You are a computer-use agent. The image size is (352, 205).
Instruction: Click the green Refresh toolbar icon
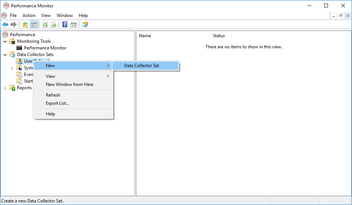tap(45, 24)
